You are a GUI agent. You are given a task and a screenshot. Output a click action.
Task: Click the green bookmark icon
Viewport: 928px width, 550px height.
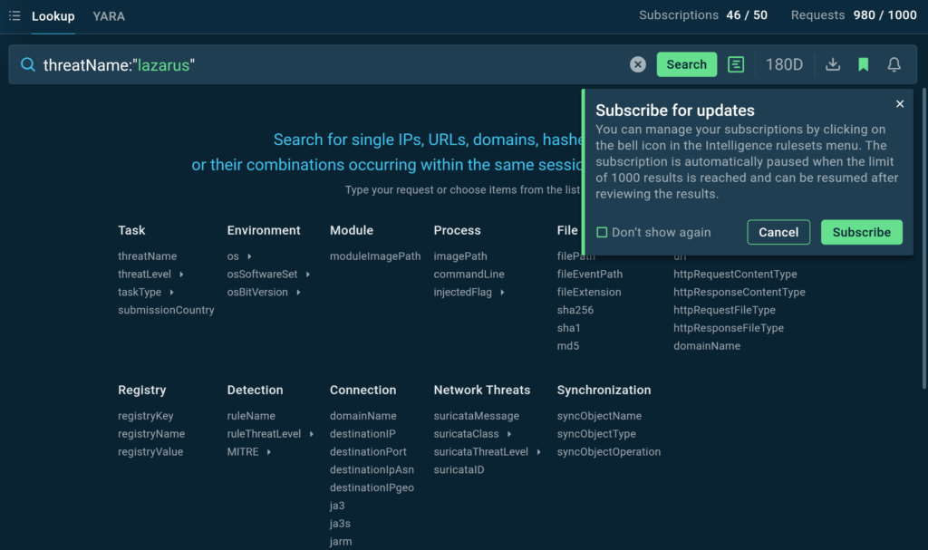[x=864, y=64]
